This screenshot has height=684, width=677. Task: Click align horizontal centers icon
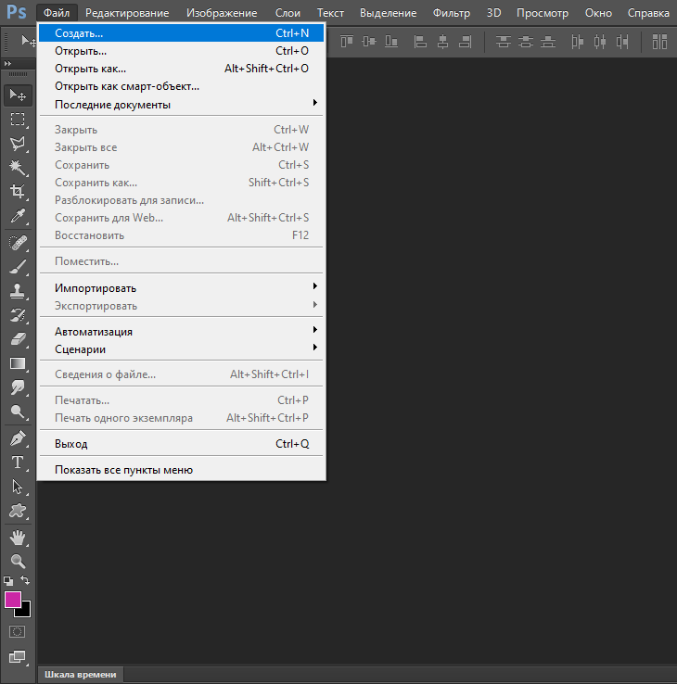(x=442, y=42)
